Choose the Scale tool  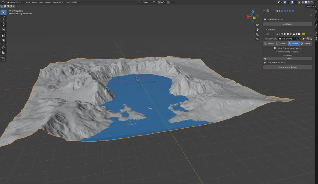(x=3, y=35)
